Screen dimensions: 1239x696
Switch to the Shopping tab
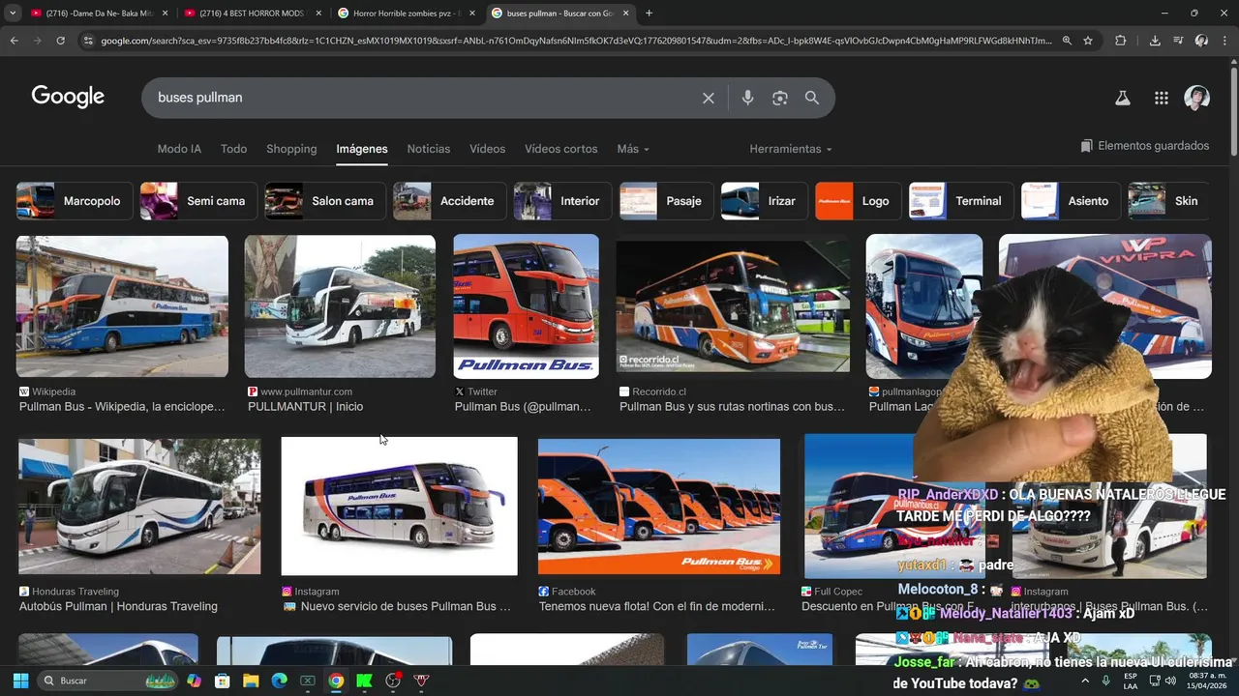coord(291,149)
